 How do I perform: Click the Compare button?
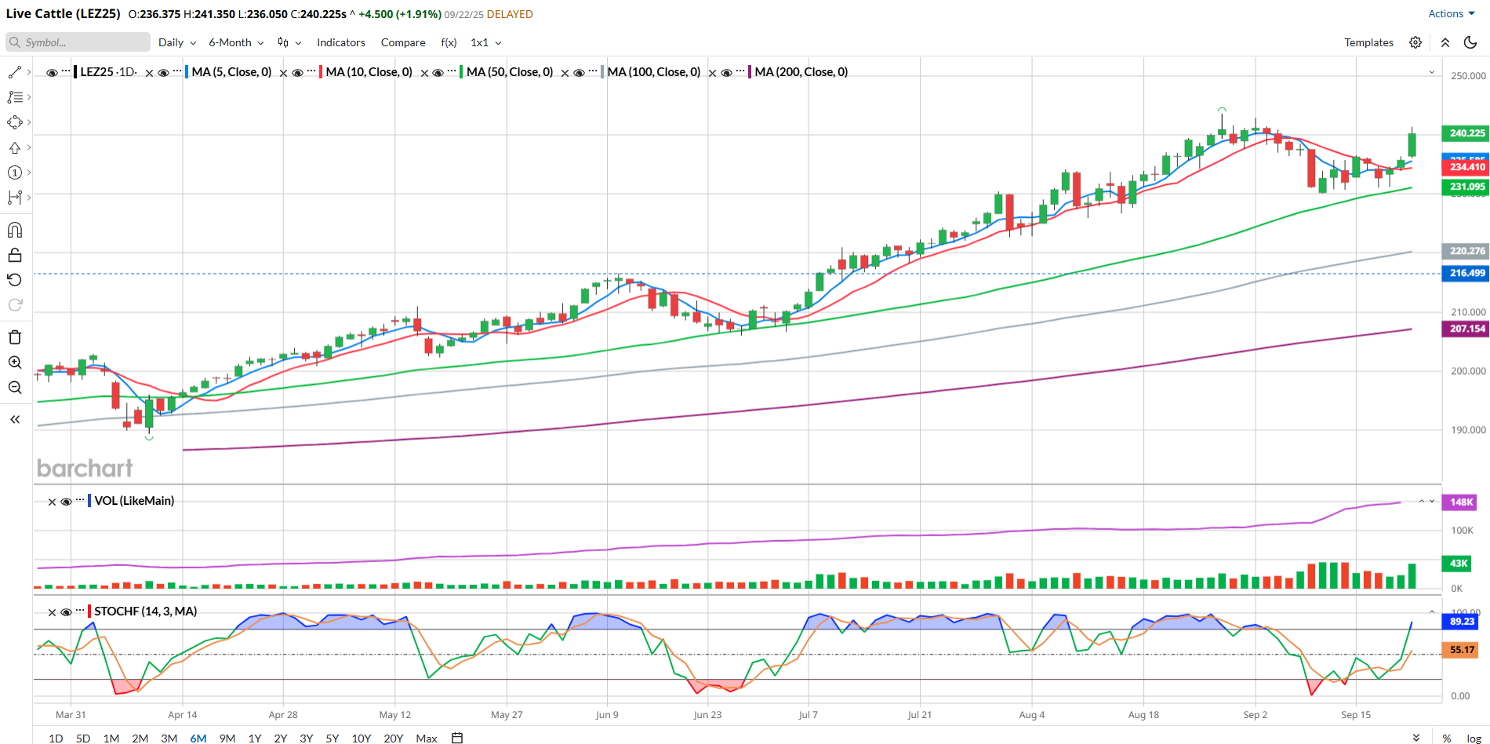(403, 42)
